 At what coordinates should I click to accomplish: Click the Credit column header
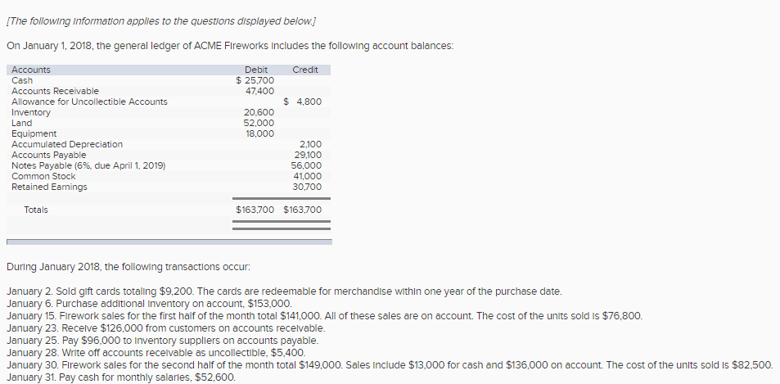[x=304, y=70]
